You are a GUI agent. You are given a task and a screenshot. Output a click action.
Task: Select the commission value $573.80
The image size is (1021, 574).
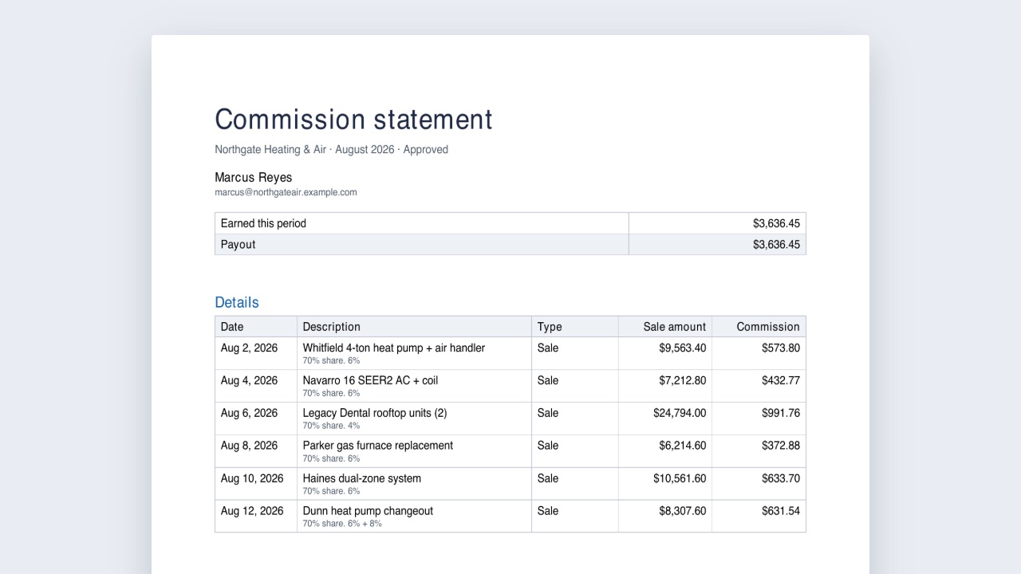[x=781, y=348]
